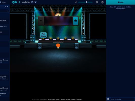Select the third DJ turntable spot
Screen dimensions: 135x101
[58, 39]
